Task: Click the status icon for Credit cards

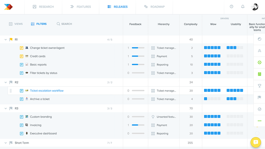Action: coord(22,56)
